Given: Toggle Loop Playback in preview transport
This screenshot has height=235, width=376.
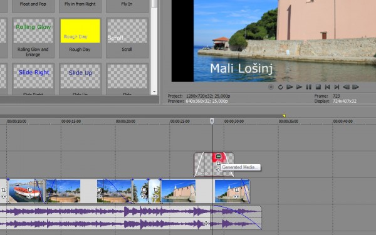Looking at the screenshot, I should [280, 87].
